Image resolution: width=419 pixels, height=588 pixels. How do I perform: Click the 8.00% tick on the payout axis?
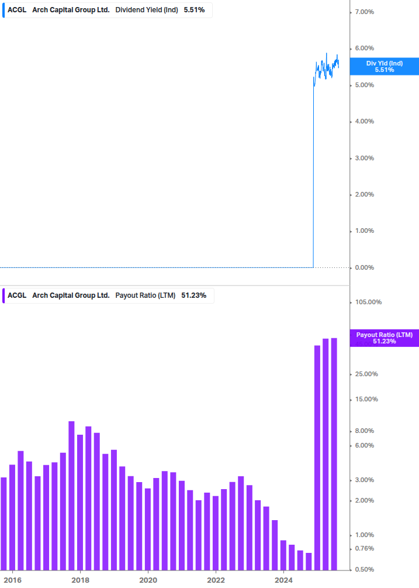point(364,431)
